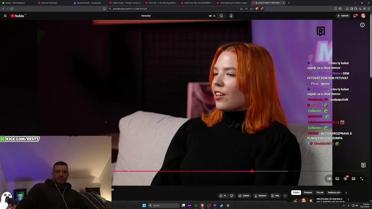372x209 pixels.
Task: Switch to Exploring the World's Largest tab
Action: (x=233, y=3)
